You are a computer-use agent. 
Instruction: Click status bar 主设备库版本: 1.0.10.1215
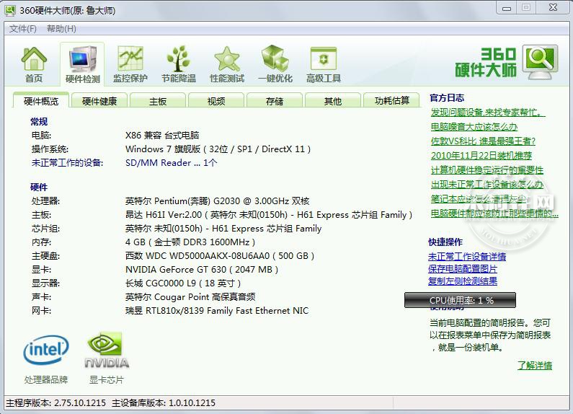[x=164, y=403]
